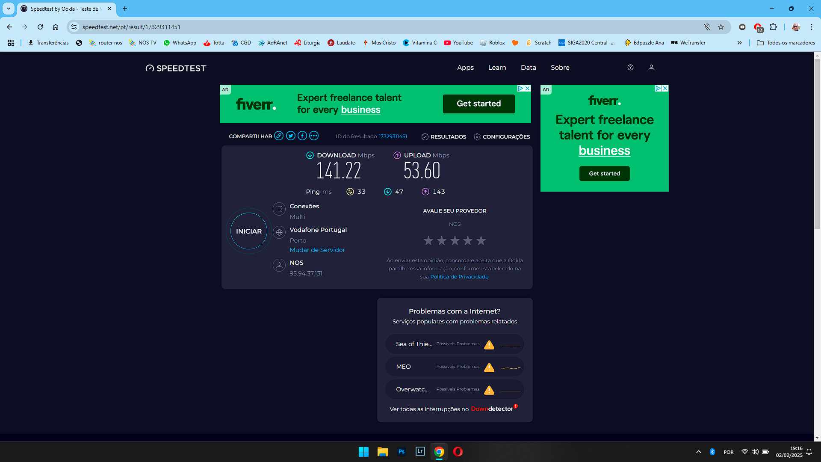821x462 pixels.
Task: Click the copy link share icon
Action: (279, 136)
